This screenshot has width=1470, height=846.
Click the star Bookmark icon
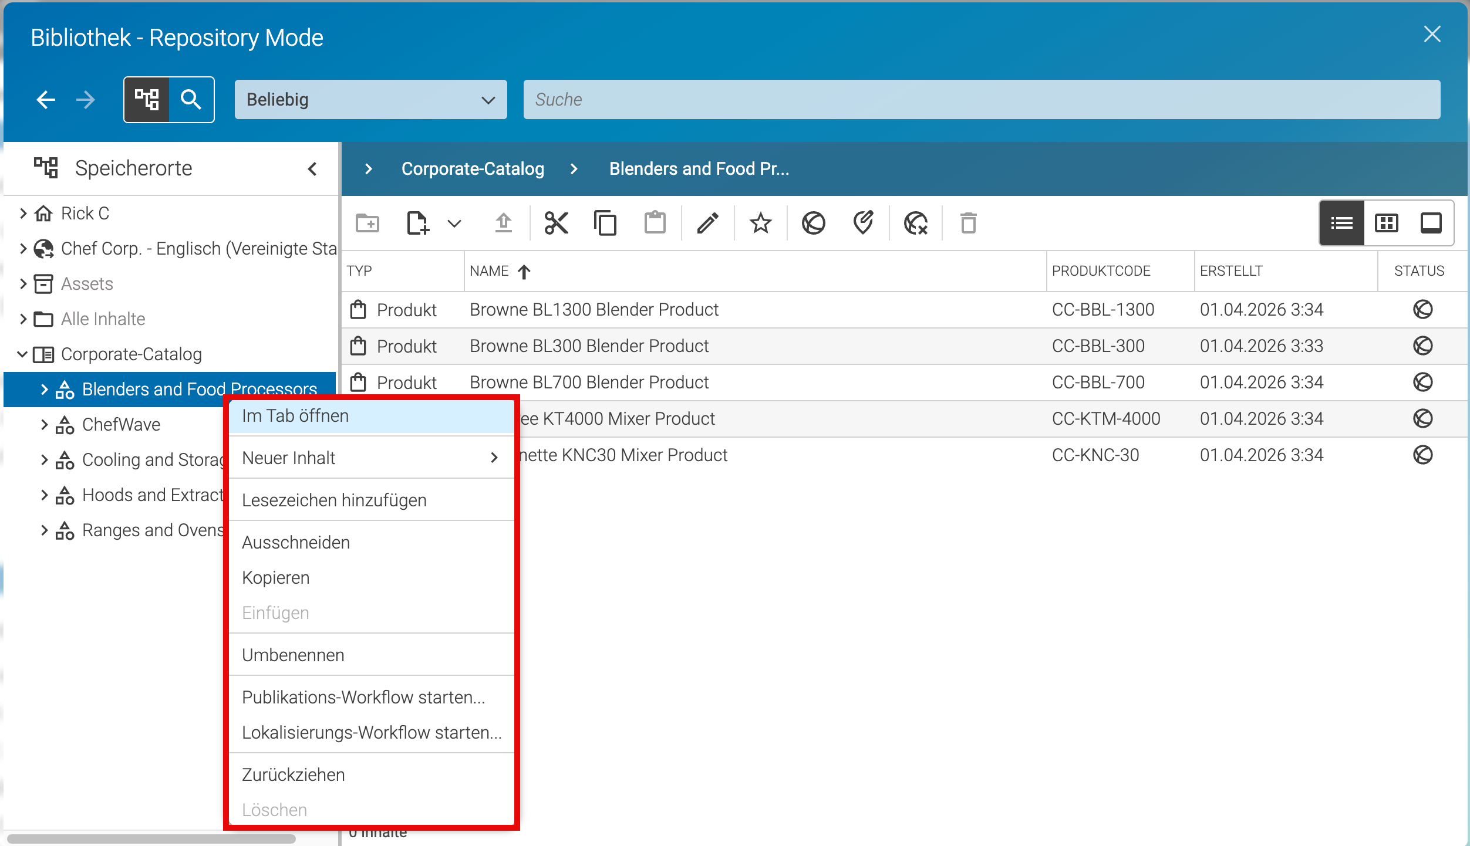click(x=761, y=223)
